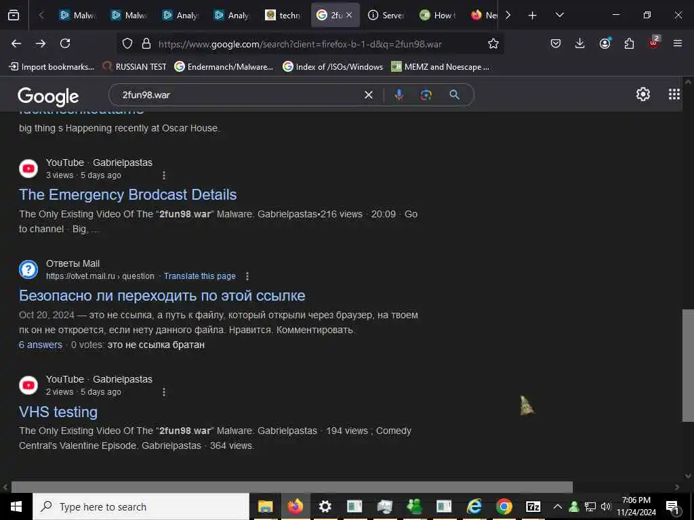Open Endermanch/Malware bookmark
The height and width of the screenshot is (520, 694).
pos(224,67)
